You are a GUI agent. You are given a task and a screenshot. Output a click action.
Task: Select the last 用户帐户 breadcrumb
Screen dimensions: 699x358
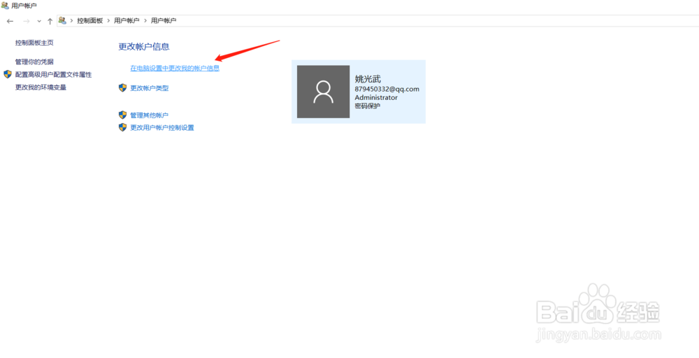click(164, 20)
